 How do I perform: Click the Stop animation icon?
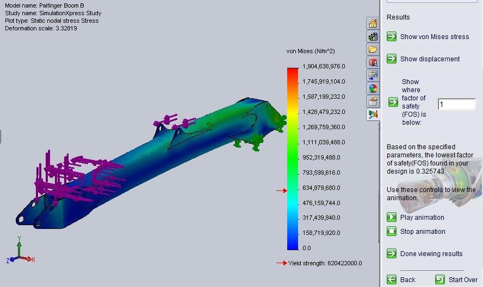click(x=392, y=231)
